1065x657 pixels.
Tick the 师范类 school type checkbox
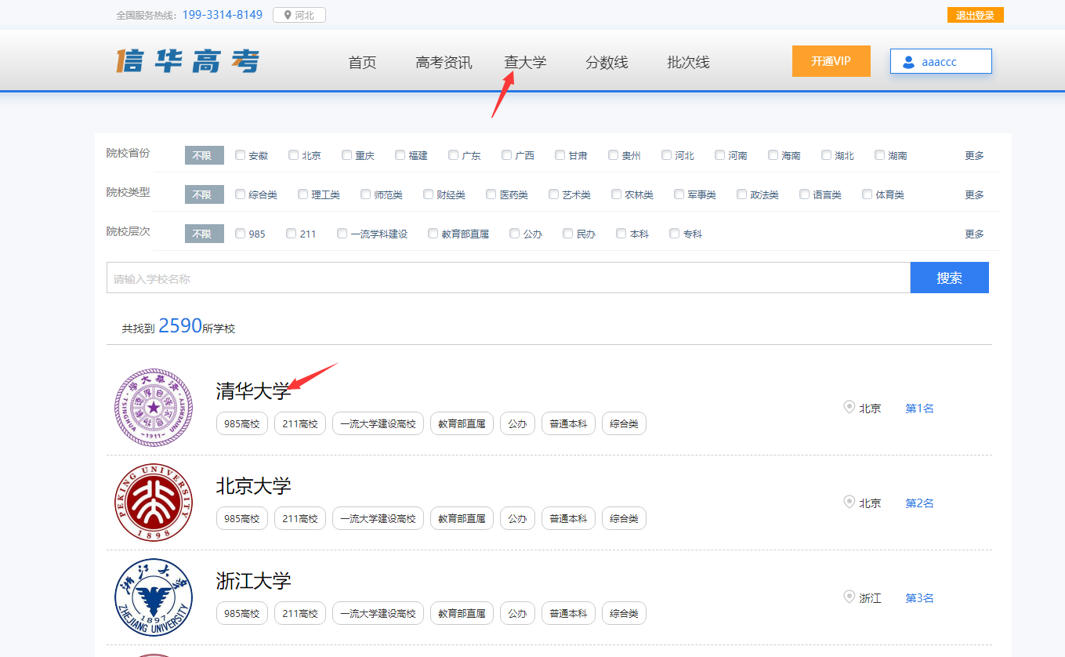click(366, 194)
